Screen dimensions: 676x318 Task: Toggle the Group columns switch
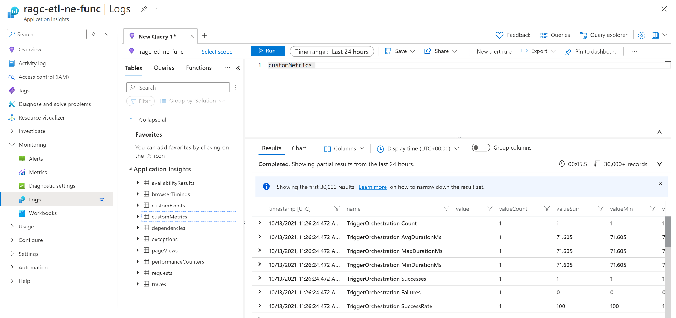[x=480, y=148]
